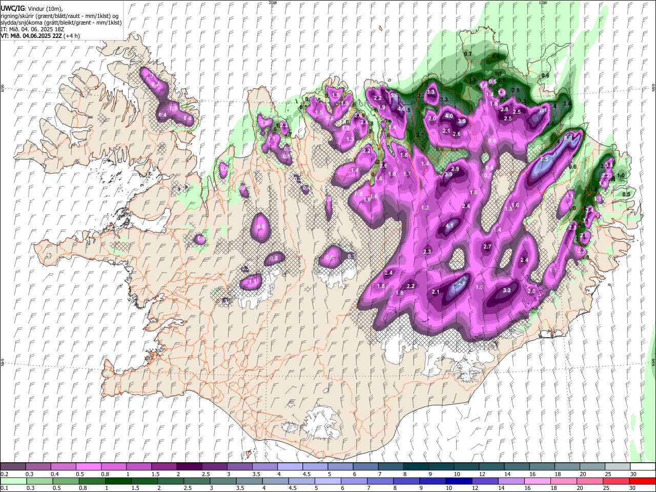Click the 'IT: Mið. 04. 06. 2025 18Z' line
Viewport: 656px width, 492px height.
point(33,29)
